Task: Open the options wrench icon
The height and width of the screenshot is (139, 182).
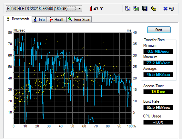Action: click(x=154, y=9)
